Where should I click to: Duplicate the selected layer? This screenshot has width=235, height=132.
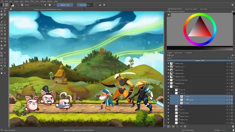[173, 126]
